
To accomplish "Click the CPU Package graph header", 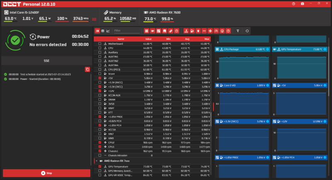I will point(242,49).
